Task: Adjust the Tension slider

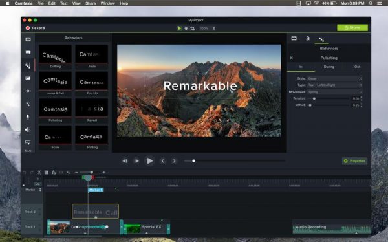Action: 314,98
